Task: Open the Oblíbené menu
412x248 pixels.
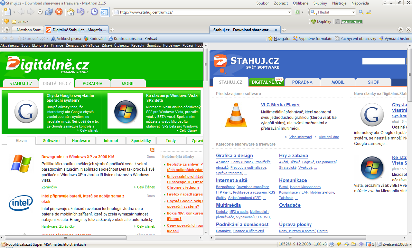Action: (300, 3)
